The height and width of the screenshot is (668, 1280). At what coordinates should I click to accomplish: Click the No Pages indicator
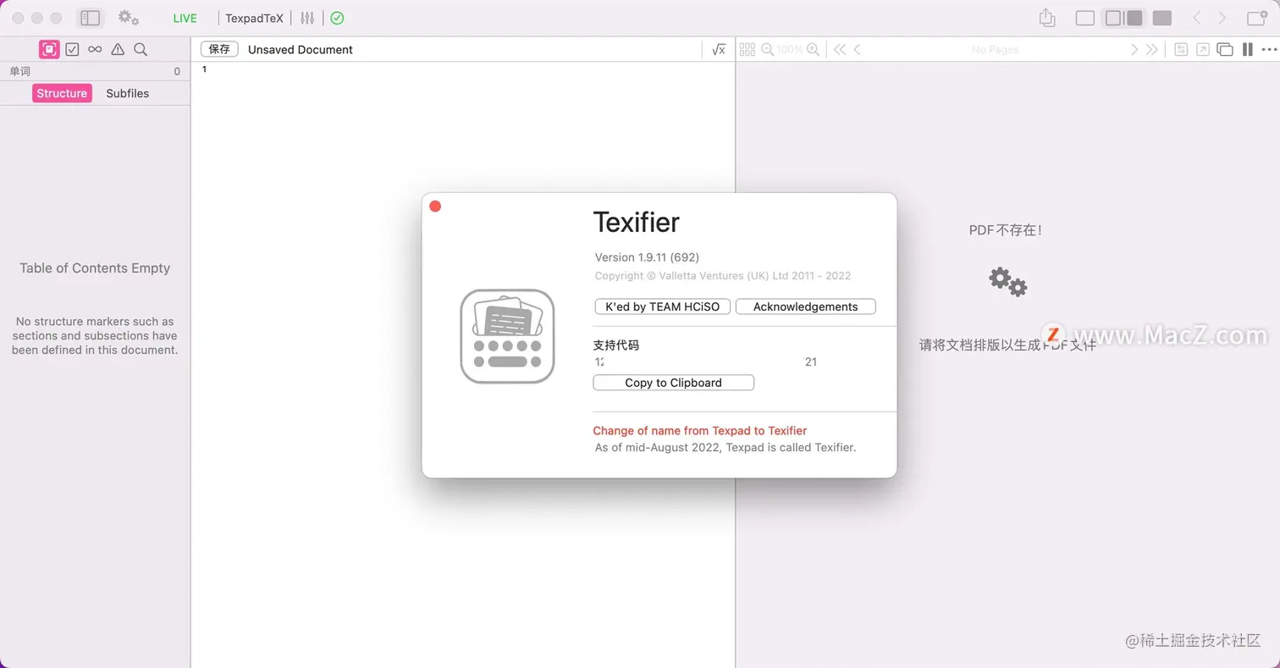coord(995,49)
